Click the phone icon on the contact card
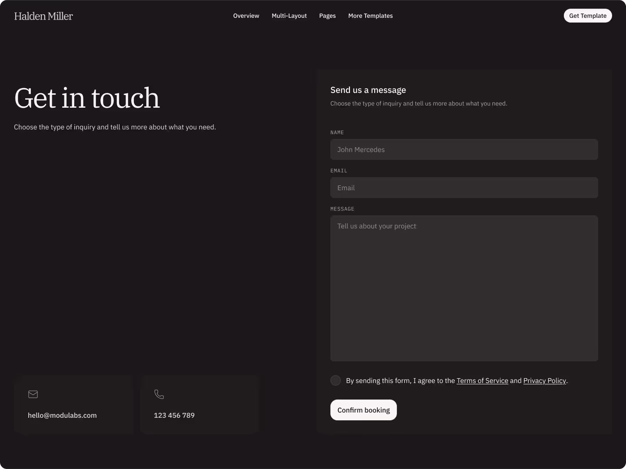The height and width of the screenshot is (469, 626). point(159,394)
